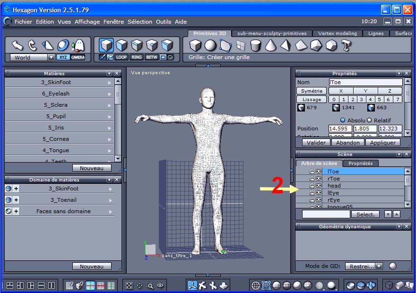416x293 pixels.
Task: Select the Absolu radio button
Action: [343, 121]
